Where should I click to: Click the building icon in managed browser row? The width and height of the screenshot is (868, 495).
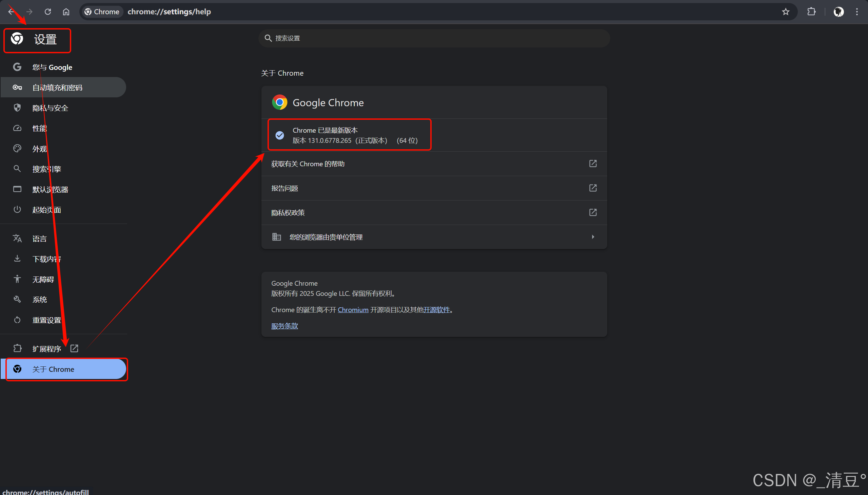pos(277,236)
